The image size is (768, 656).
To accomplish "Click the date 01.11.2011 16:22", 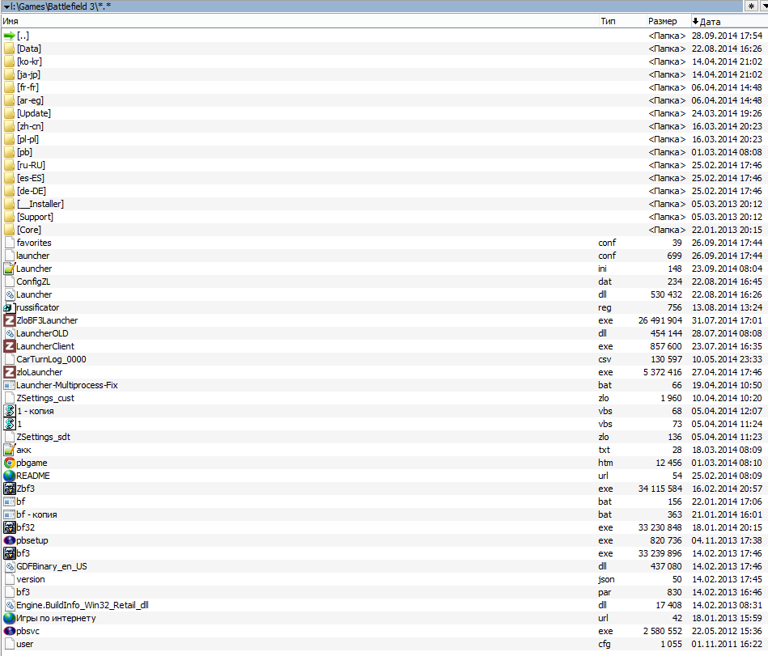I will (727, 644).
